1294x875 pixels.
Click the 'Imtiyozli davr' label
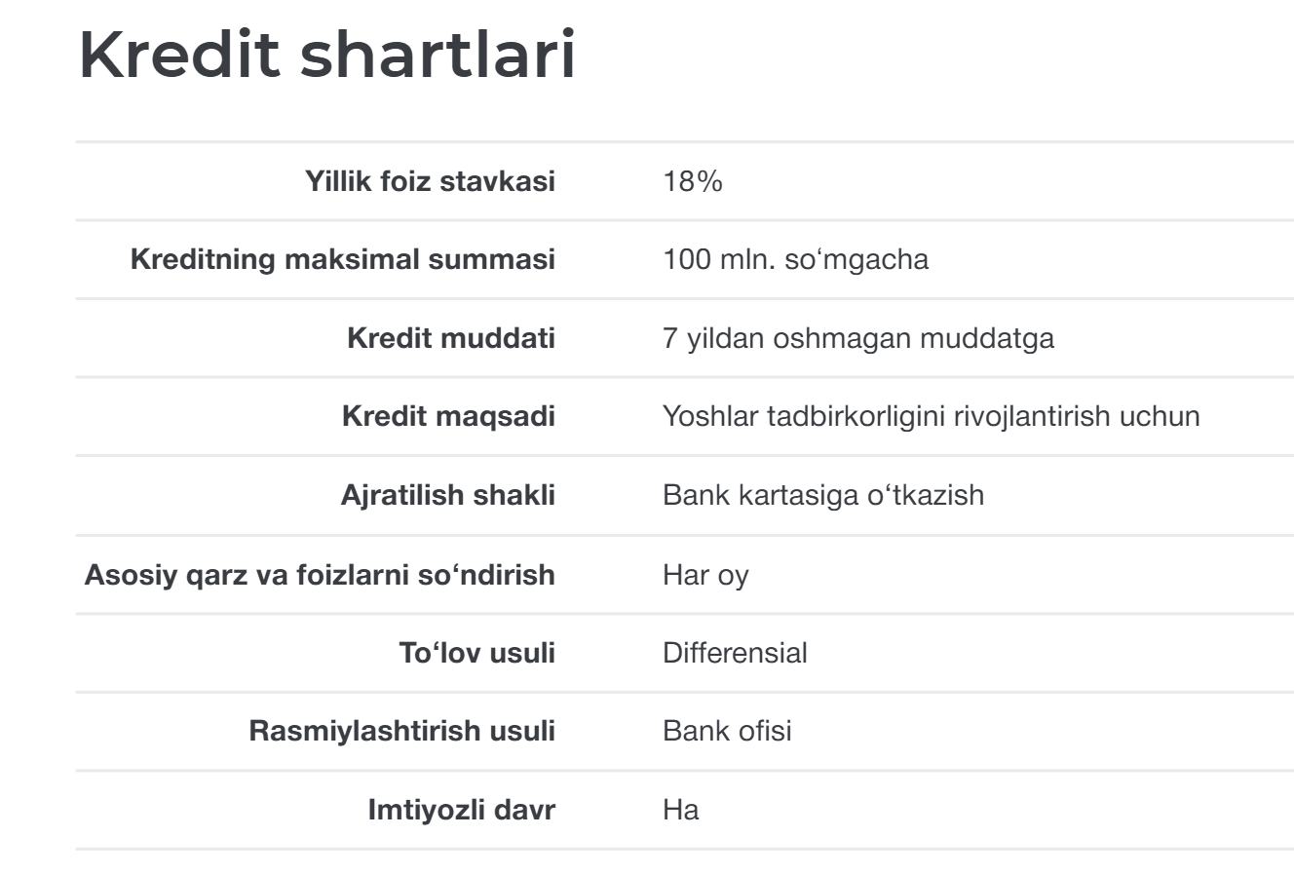click(461, 810)
